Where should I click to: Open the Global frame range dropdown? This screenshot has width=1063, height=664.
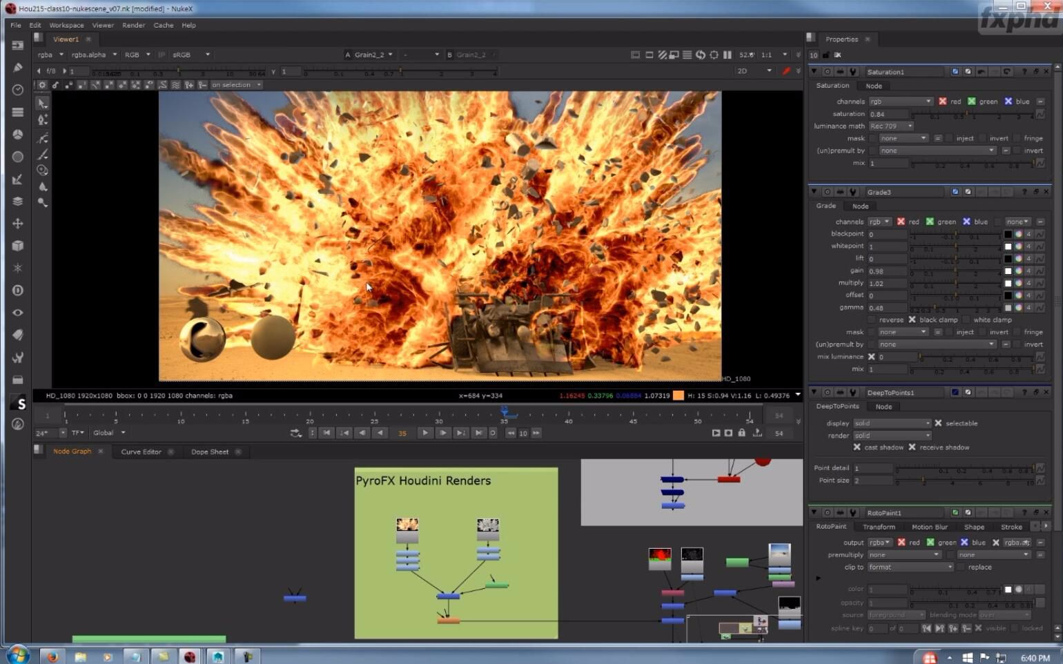(x=110, y=433)
